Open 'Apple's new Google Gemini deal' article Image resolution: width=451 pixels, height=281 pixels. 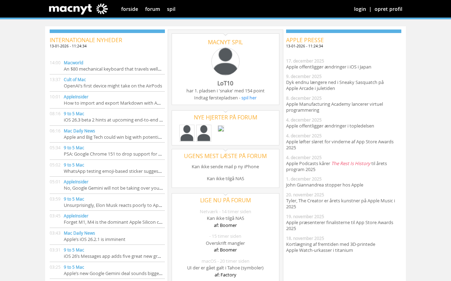tap(113, 273)
